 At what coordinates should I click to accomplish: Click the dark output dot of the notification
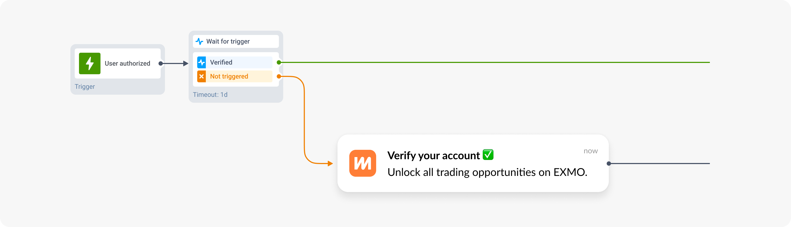(x=609, y=163)
